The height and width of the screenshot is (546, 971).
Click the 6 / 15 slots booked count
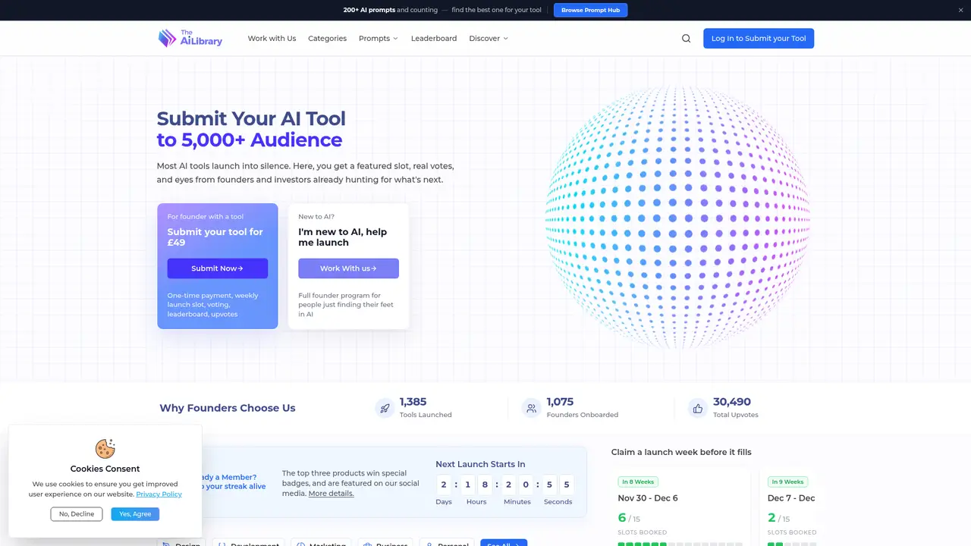pos(629,518)
